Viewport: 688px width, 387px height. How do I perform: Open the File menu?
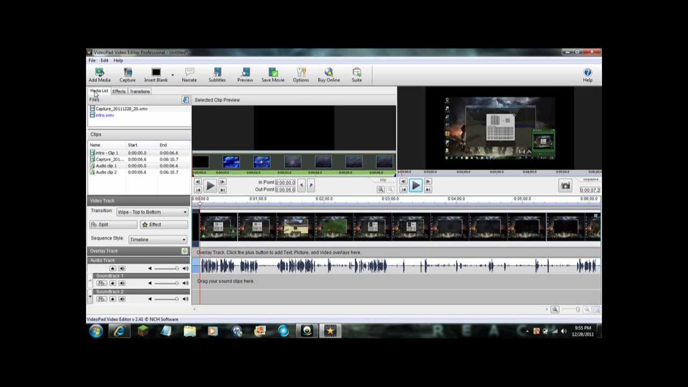pos(92,61)
